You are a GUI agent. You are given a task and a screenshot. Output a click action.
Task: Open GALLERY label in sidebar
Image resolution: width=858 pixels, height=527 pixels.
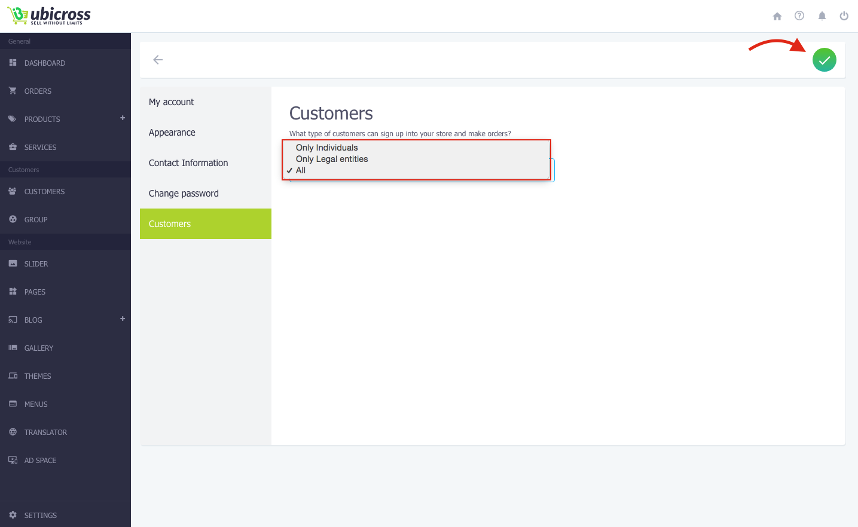click(39, 348)
